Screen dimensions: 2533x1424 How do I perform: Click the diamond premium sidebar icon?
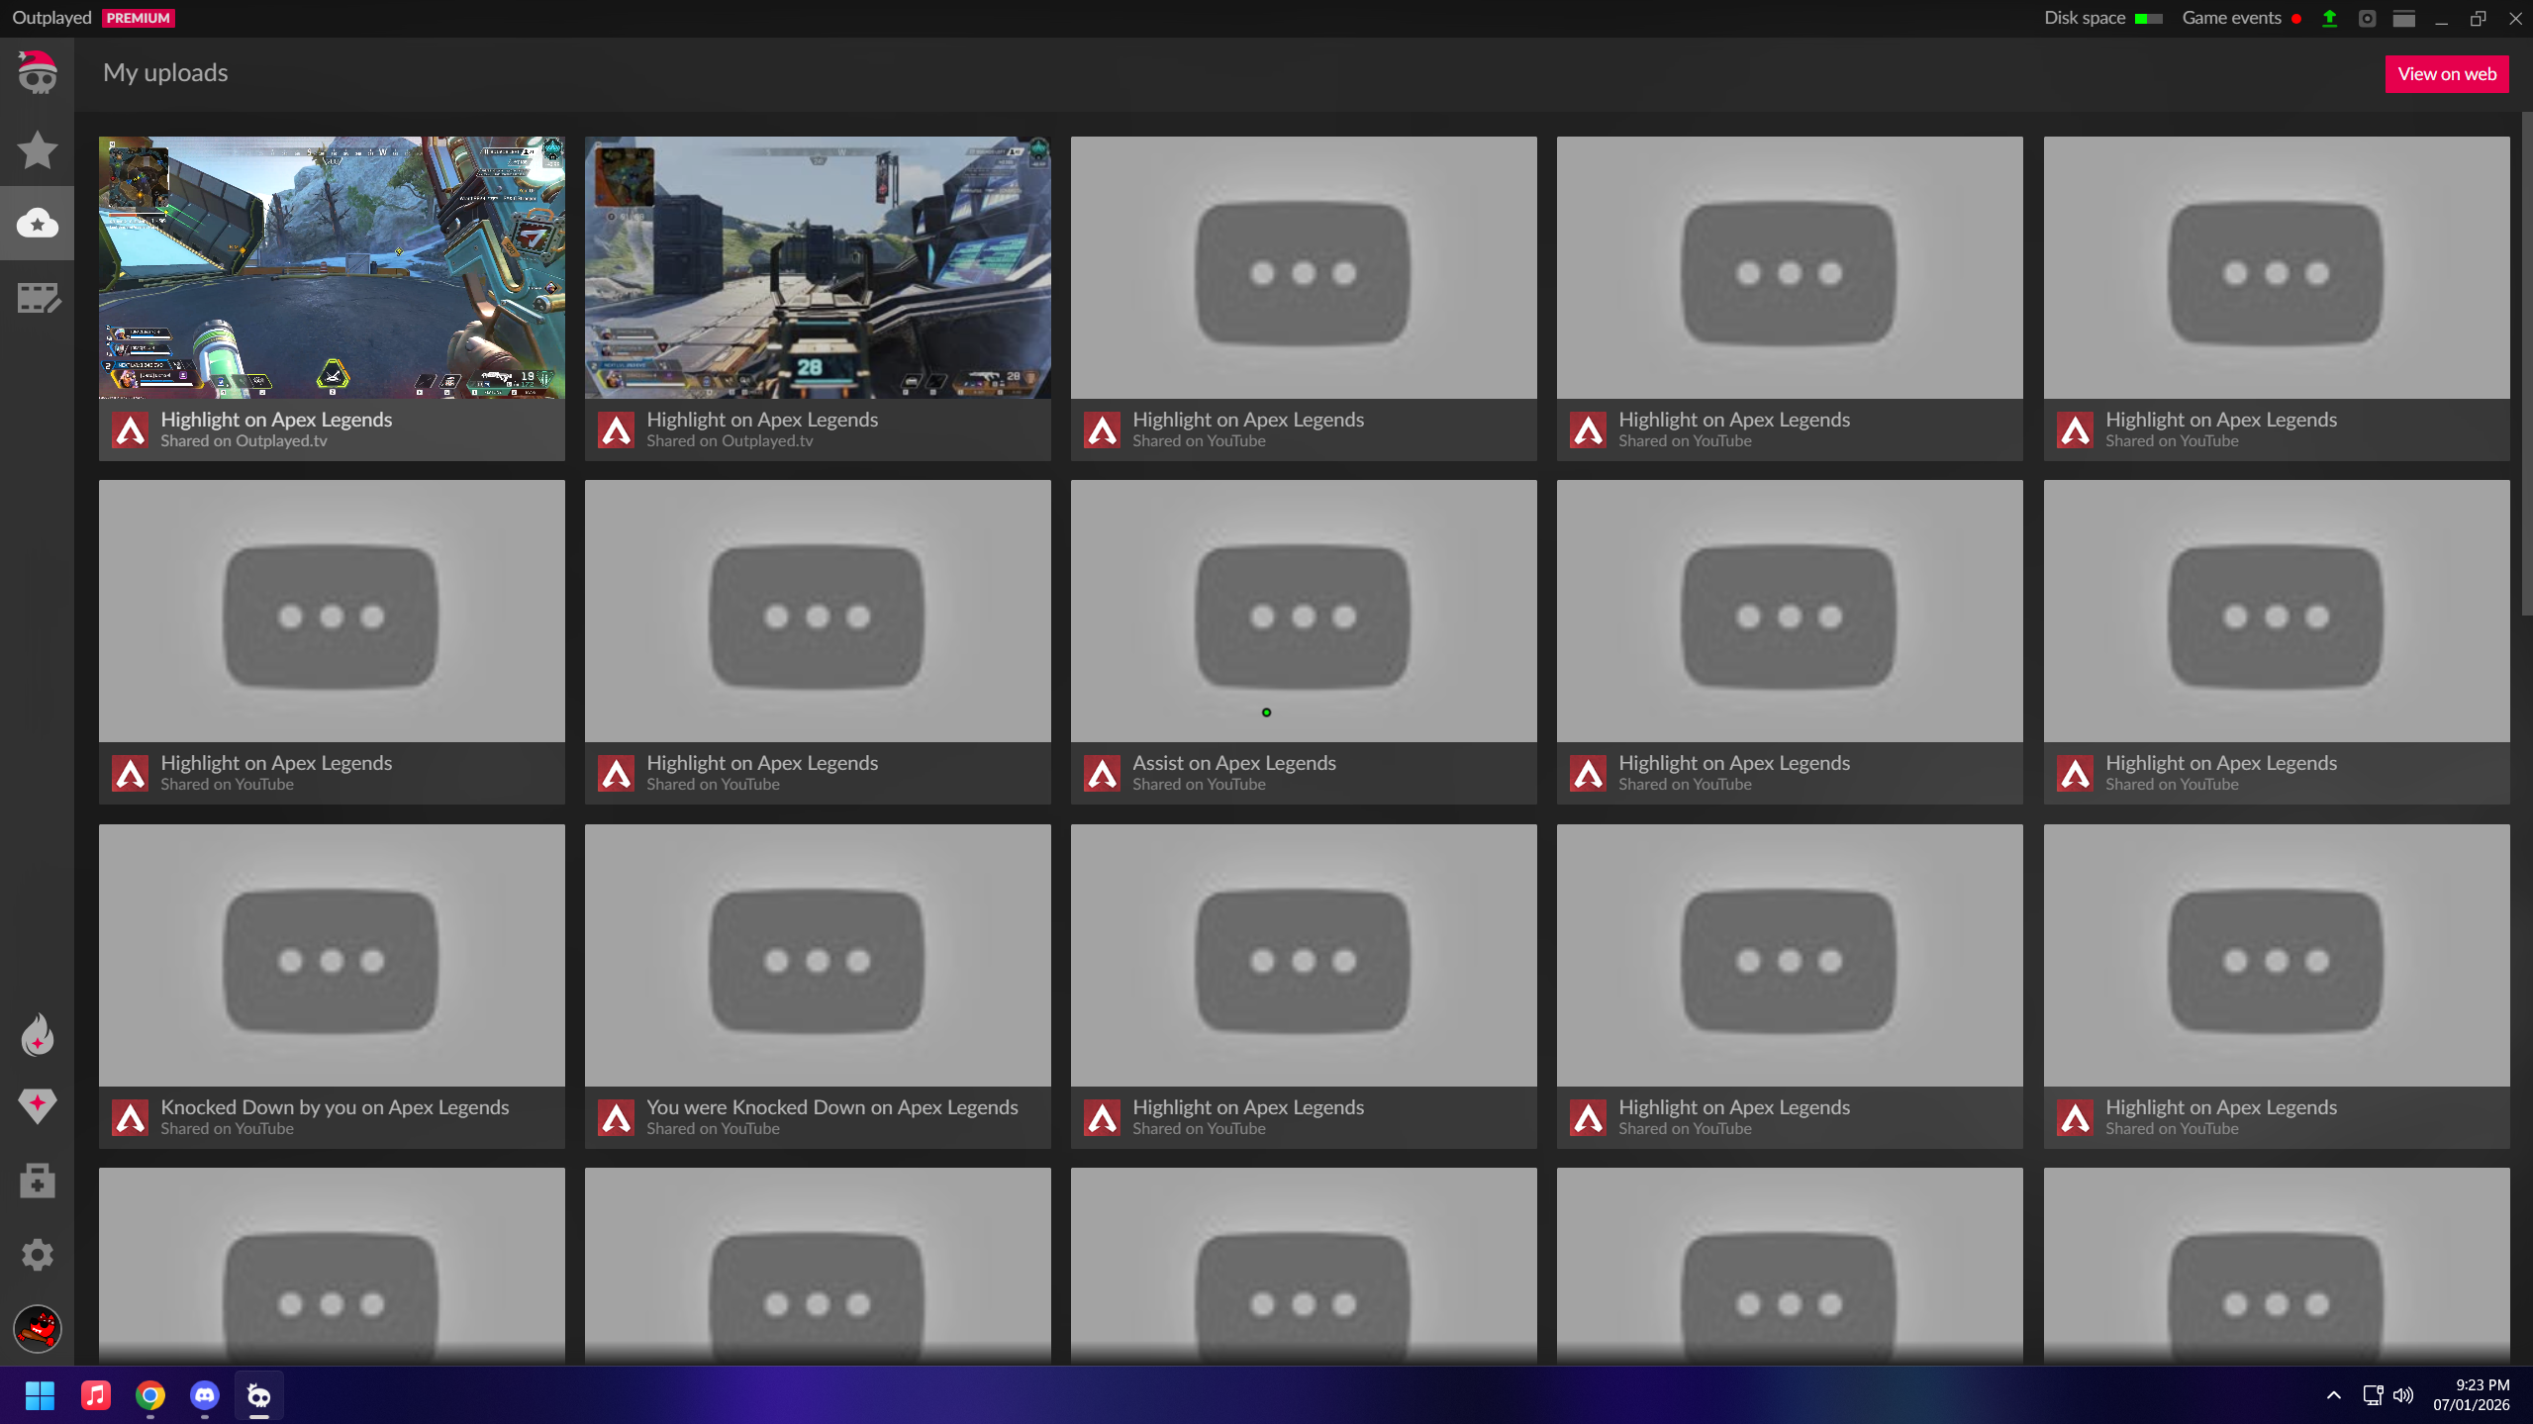[x=37, y=1105]
